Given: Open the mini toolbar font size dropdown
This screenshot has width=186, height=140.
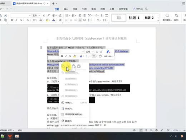Looking at the screenshot, I should (x=93, y=52).
